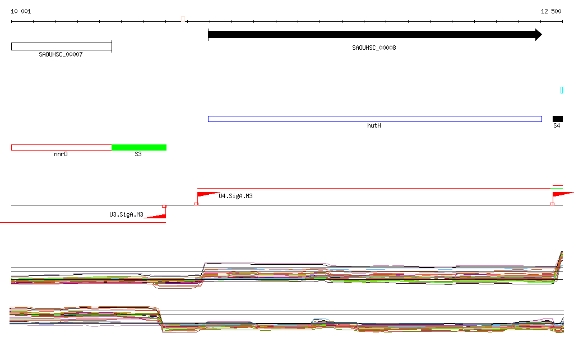Click the U4.SigA.M3 text label
Image resolution: width=574 pixels, height=342 pixels.
[235, 196]
